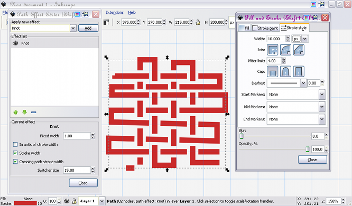Open the stroke width unit dropdown
This screenshot has width=352, height=206.
tap(304, 39)
